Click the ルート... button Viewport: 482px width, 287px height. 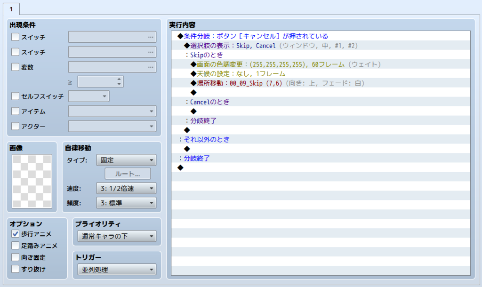128,174
